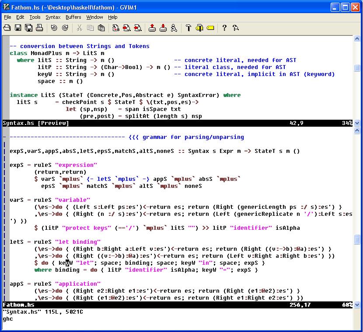
Task: Search help topics using find-help icon
Action: click(x=235, y=28)
